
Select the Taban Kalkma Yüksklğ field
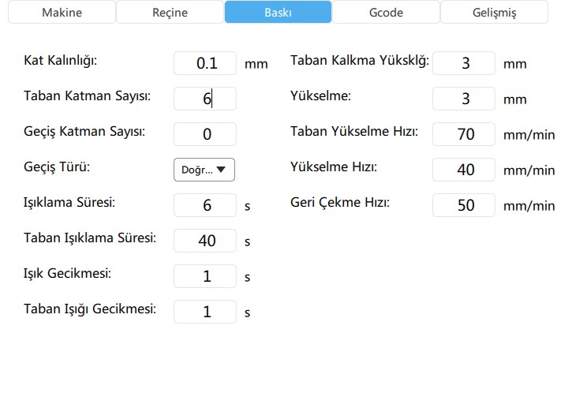pos(464,64)
